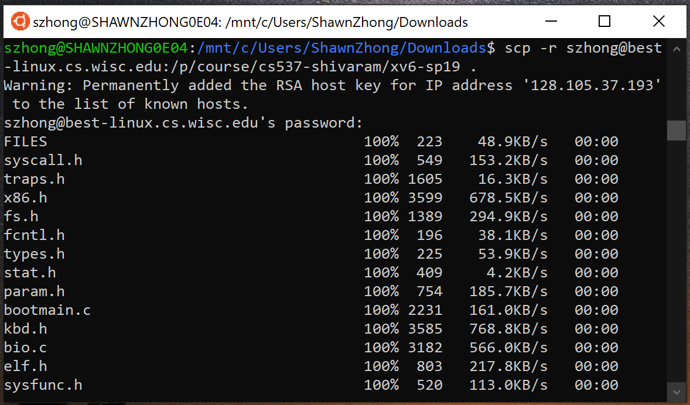Click the password prompt line

coord(183,123)
